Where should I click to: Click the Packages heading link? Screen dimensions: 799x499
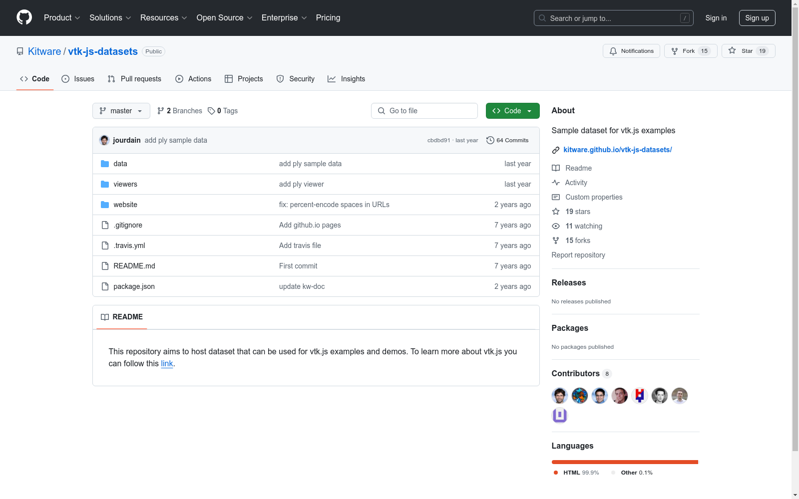[x=570, y=328]
